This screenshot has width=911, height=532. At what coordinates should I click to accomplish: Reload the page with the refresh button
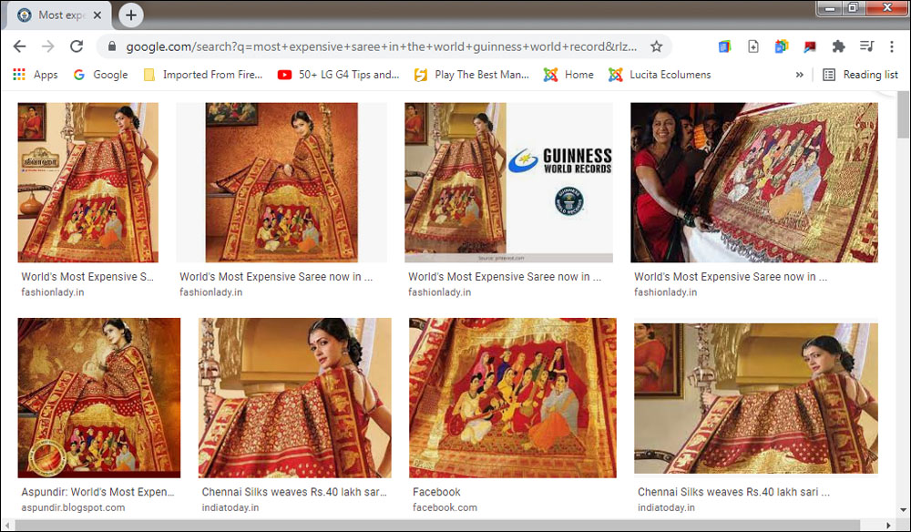[x=77, y=46]
